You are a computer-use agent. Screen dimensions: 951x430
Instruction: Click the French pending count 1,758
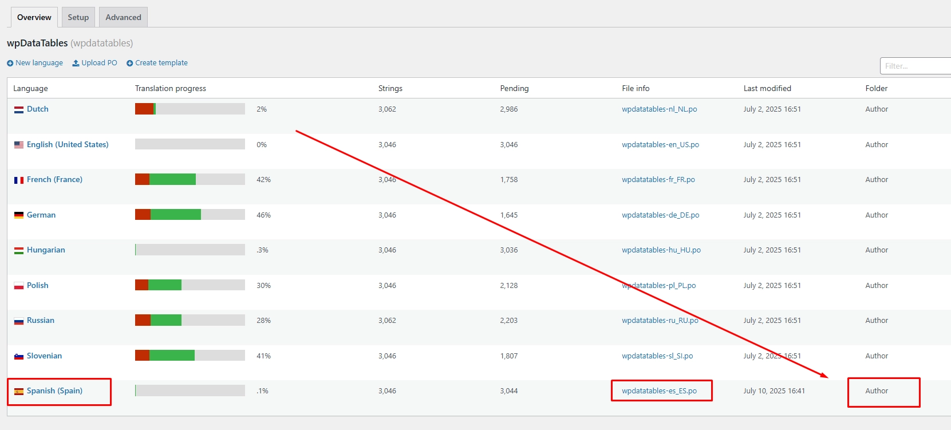point(509,179)
